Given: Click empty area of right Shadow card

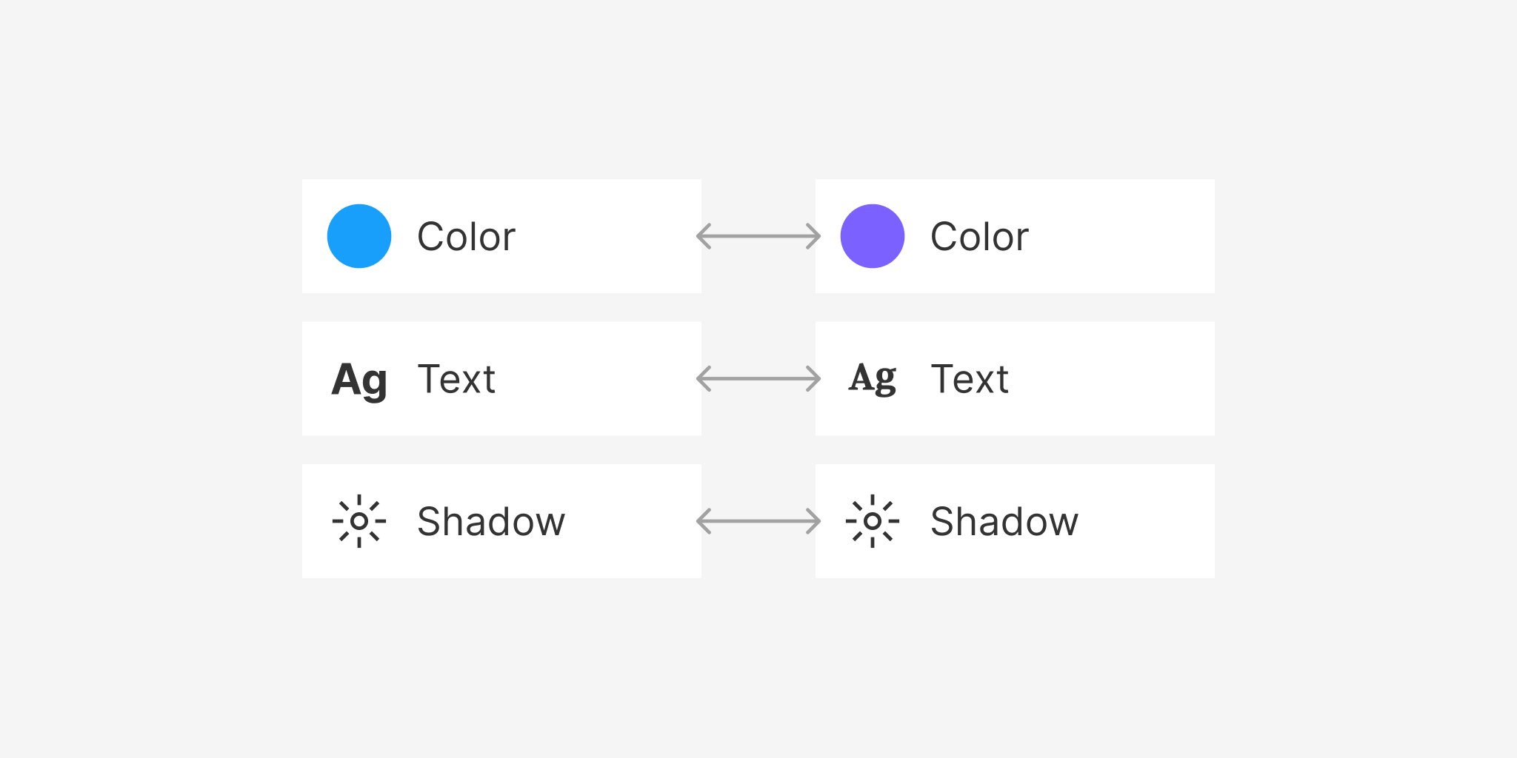Looking at the screenshot, I should [x=1148, y=521].
